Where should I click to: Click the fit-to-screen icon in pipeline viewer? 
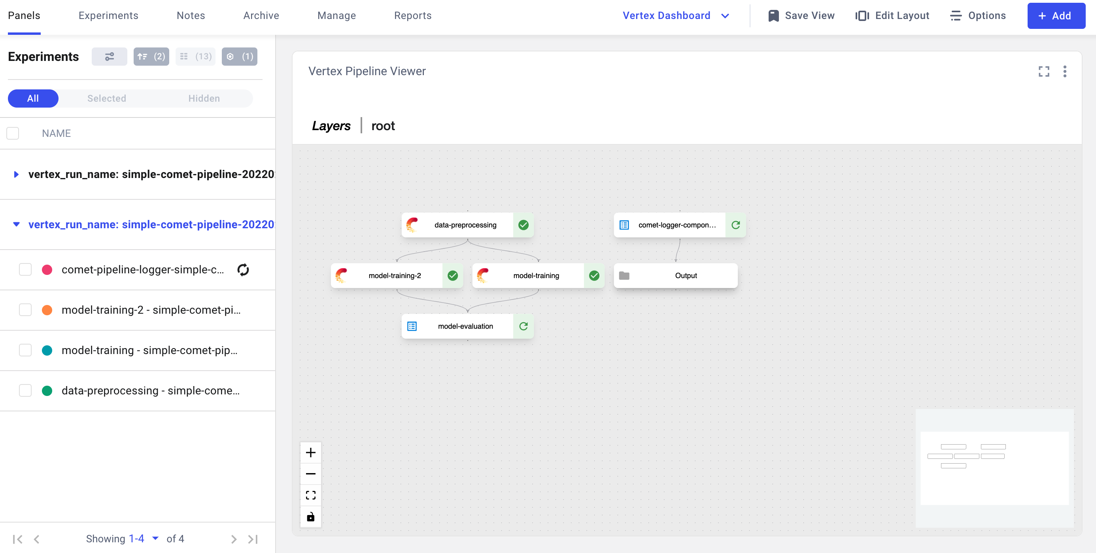coord(310,494)
